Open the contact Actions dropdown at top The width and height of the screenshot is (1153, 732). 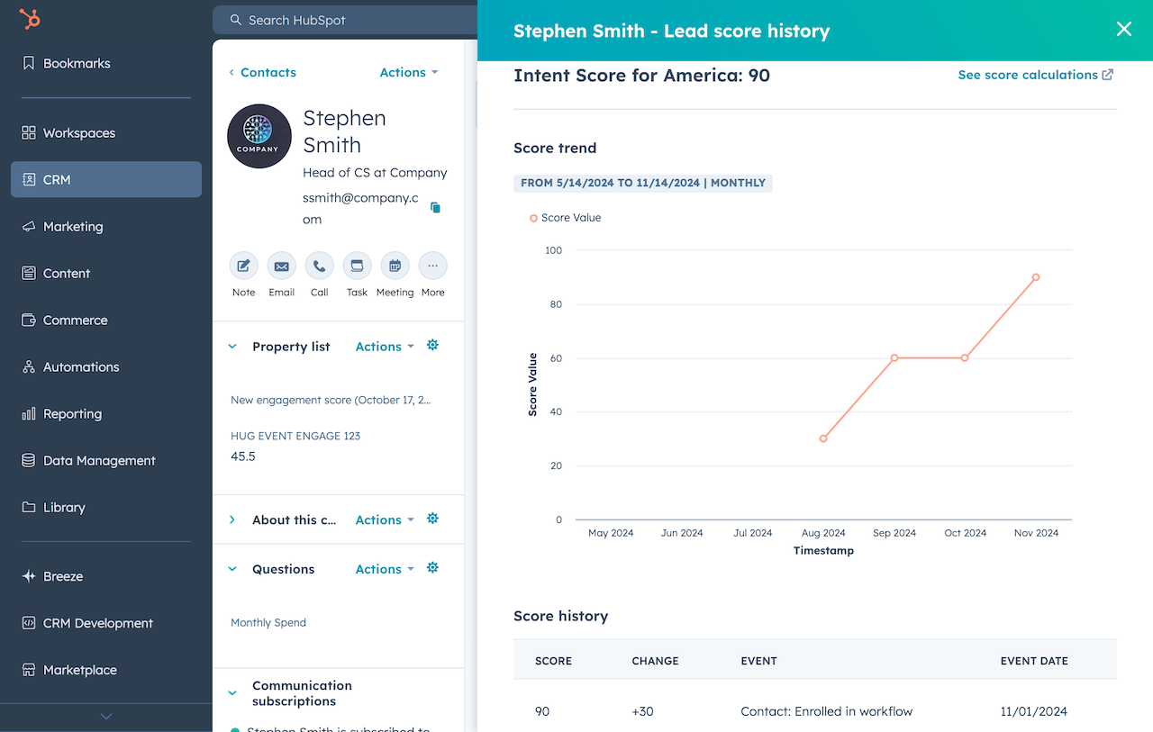[409, 72]
